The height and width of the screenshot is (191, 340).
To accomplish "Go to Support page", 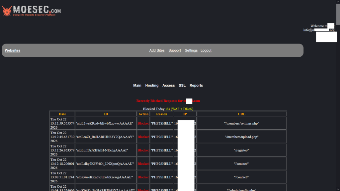I will pos(175,50).
